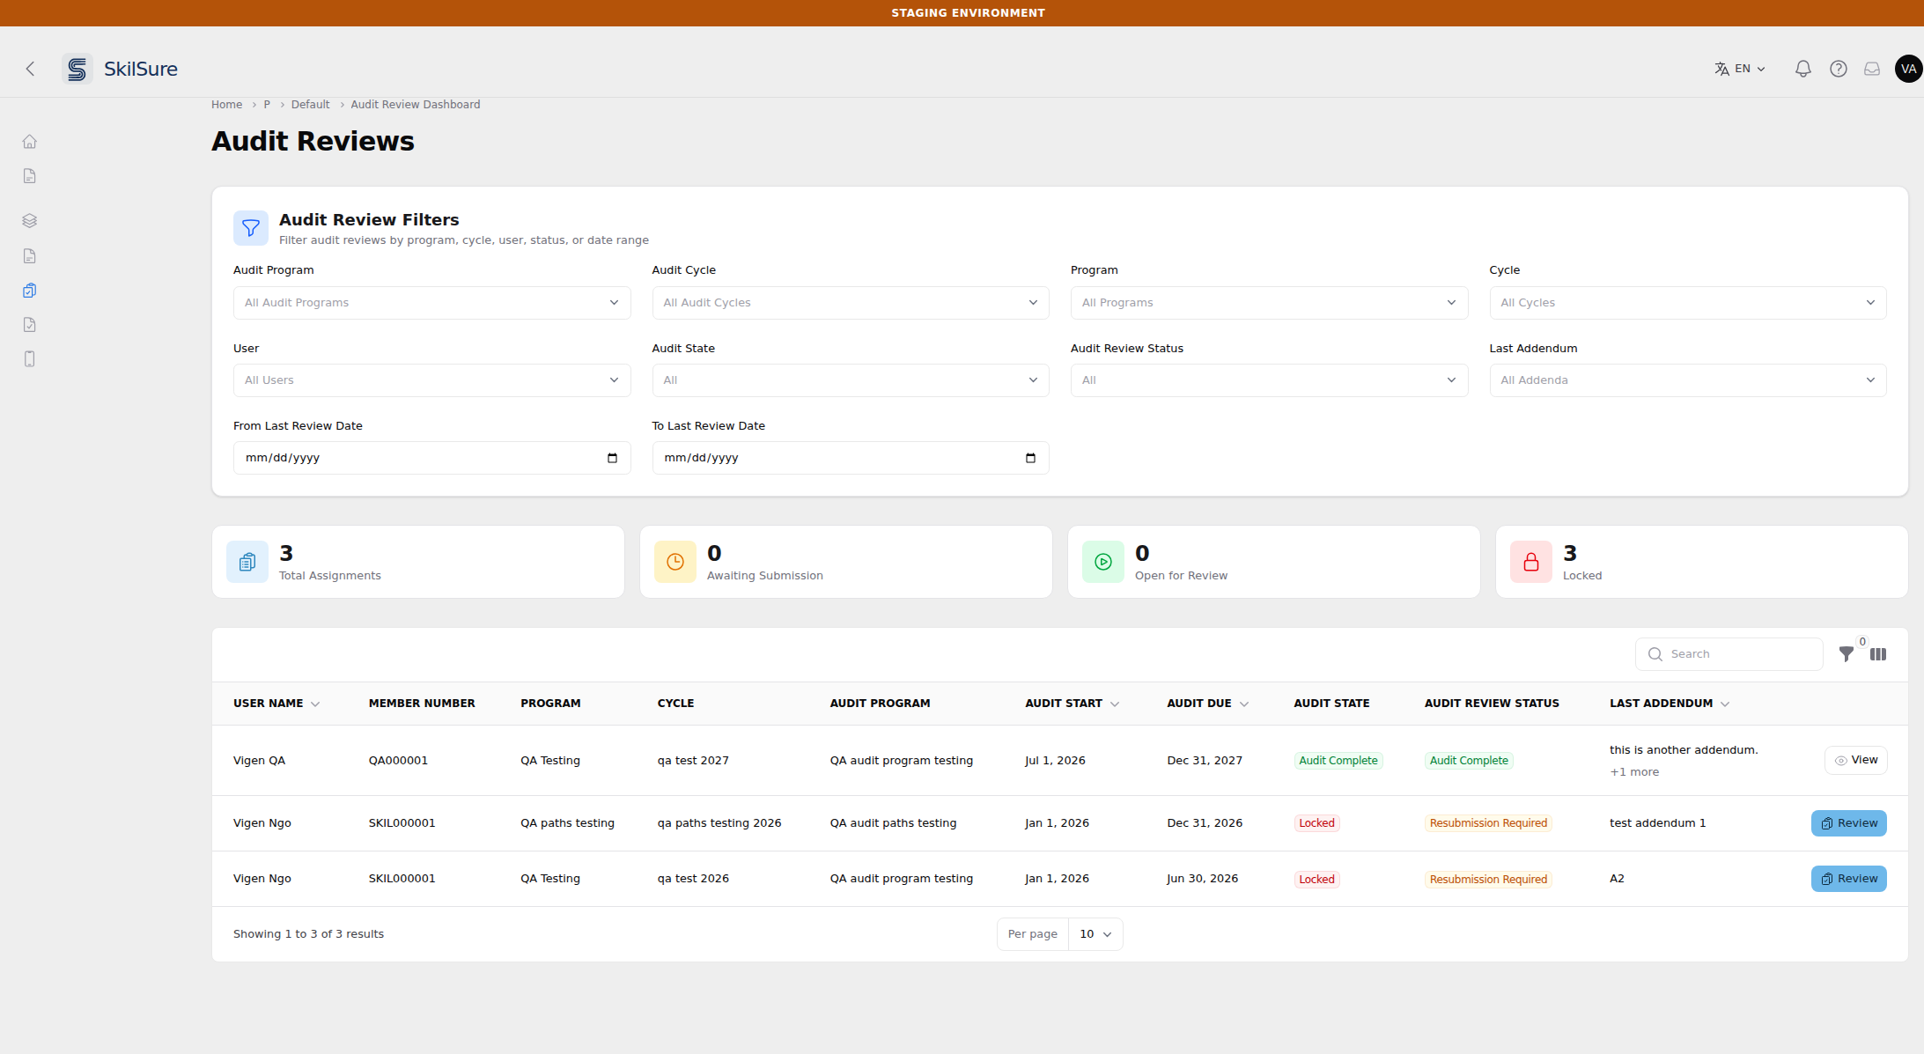The height and width of the screenshot is (1054, 1924).
Task: Sort by the AUDIT DUE column header
Action: pyautogui.click(x=1207, y=704)
